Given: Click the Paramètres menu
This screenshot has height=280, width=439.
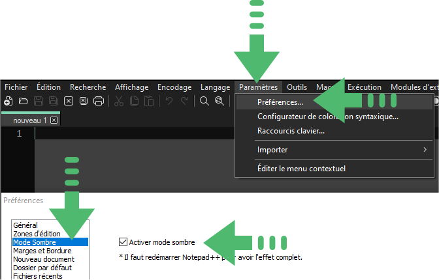Looking at the screenshot, I should 258,87.
